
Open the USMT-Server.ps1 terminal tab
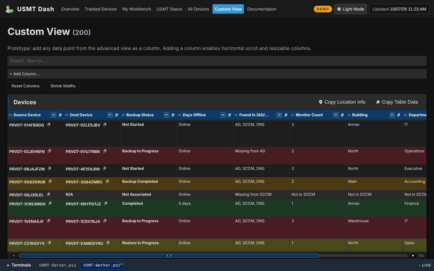tap(58, 265)
